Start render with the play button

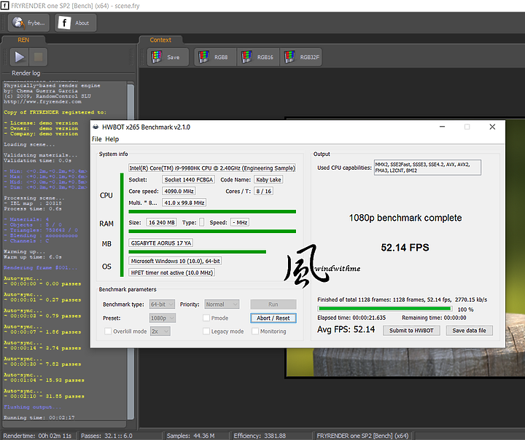20,57
